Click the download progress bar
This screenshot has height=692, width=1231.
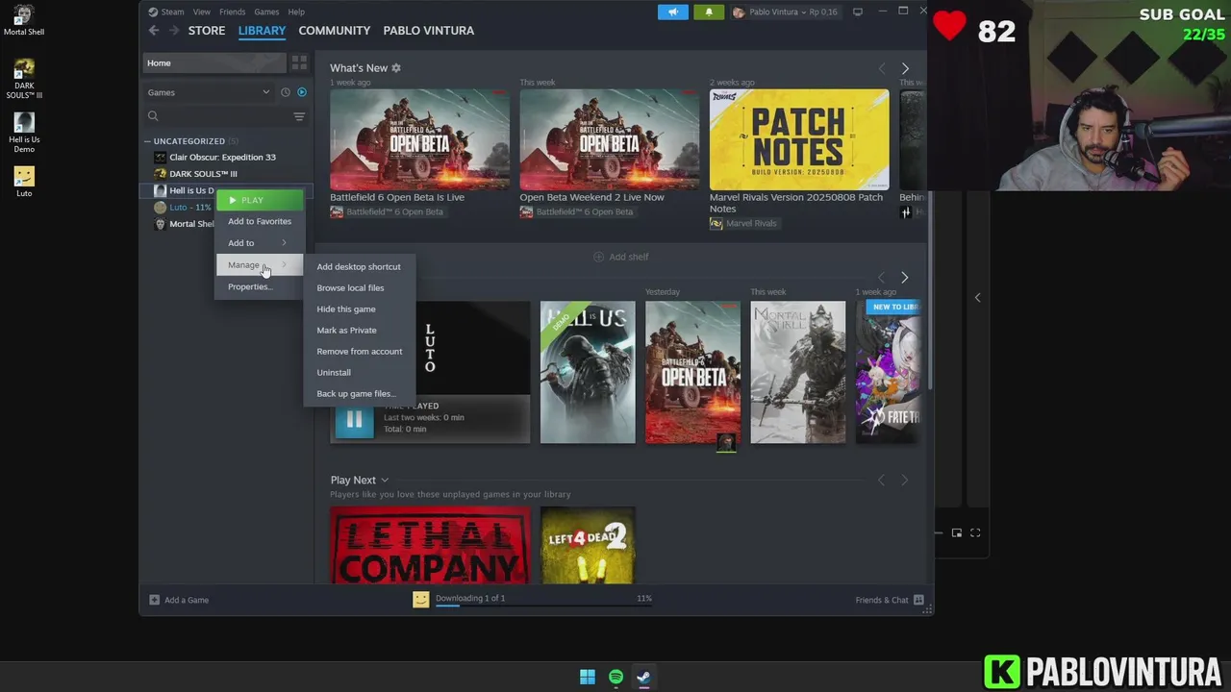543,606
